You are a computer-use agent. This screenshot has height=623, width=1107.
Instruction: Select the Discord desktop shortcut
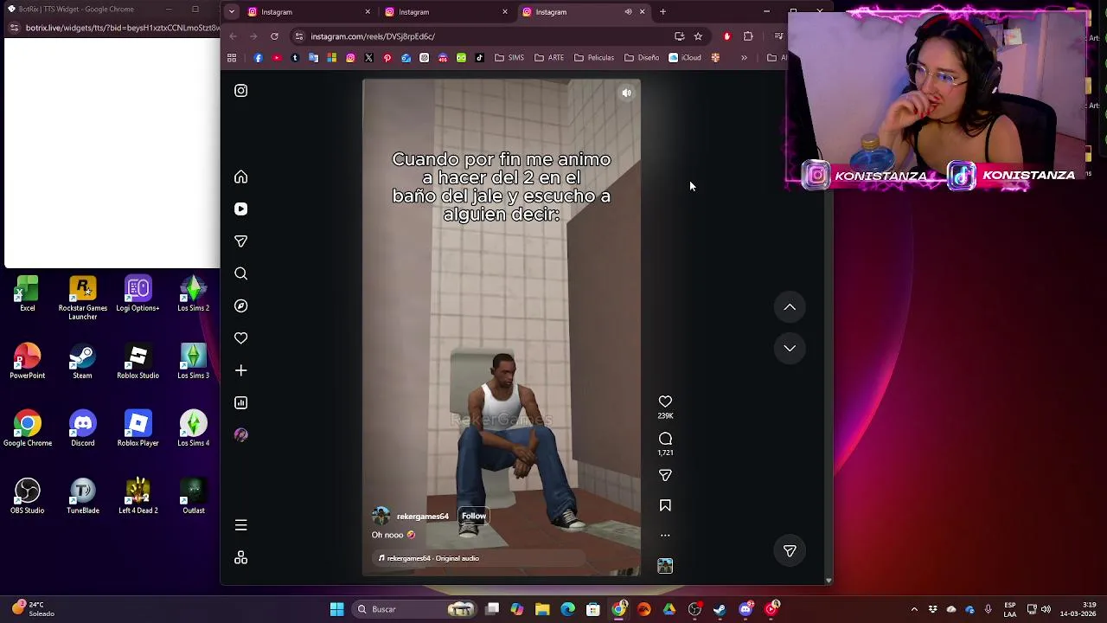point(83,430)
